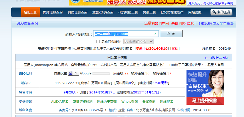Viewport: 244px width, 117px height.
Task: Open the SEO综合查询 link
Action: (27, 23)
